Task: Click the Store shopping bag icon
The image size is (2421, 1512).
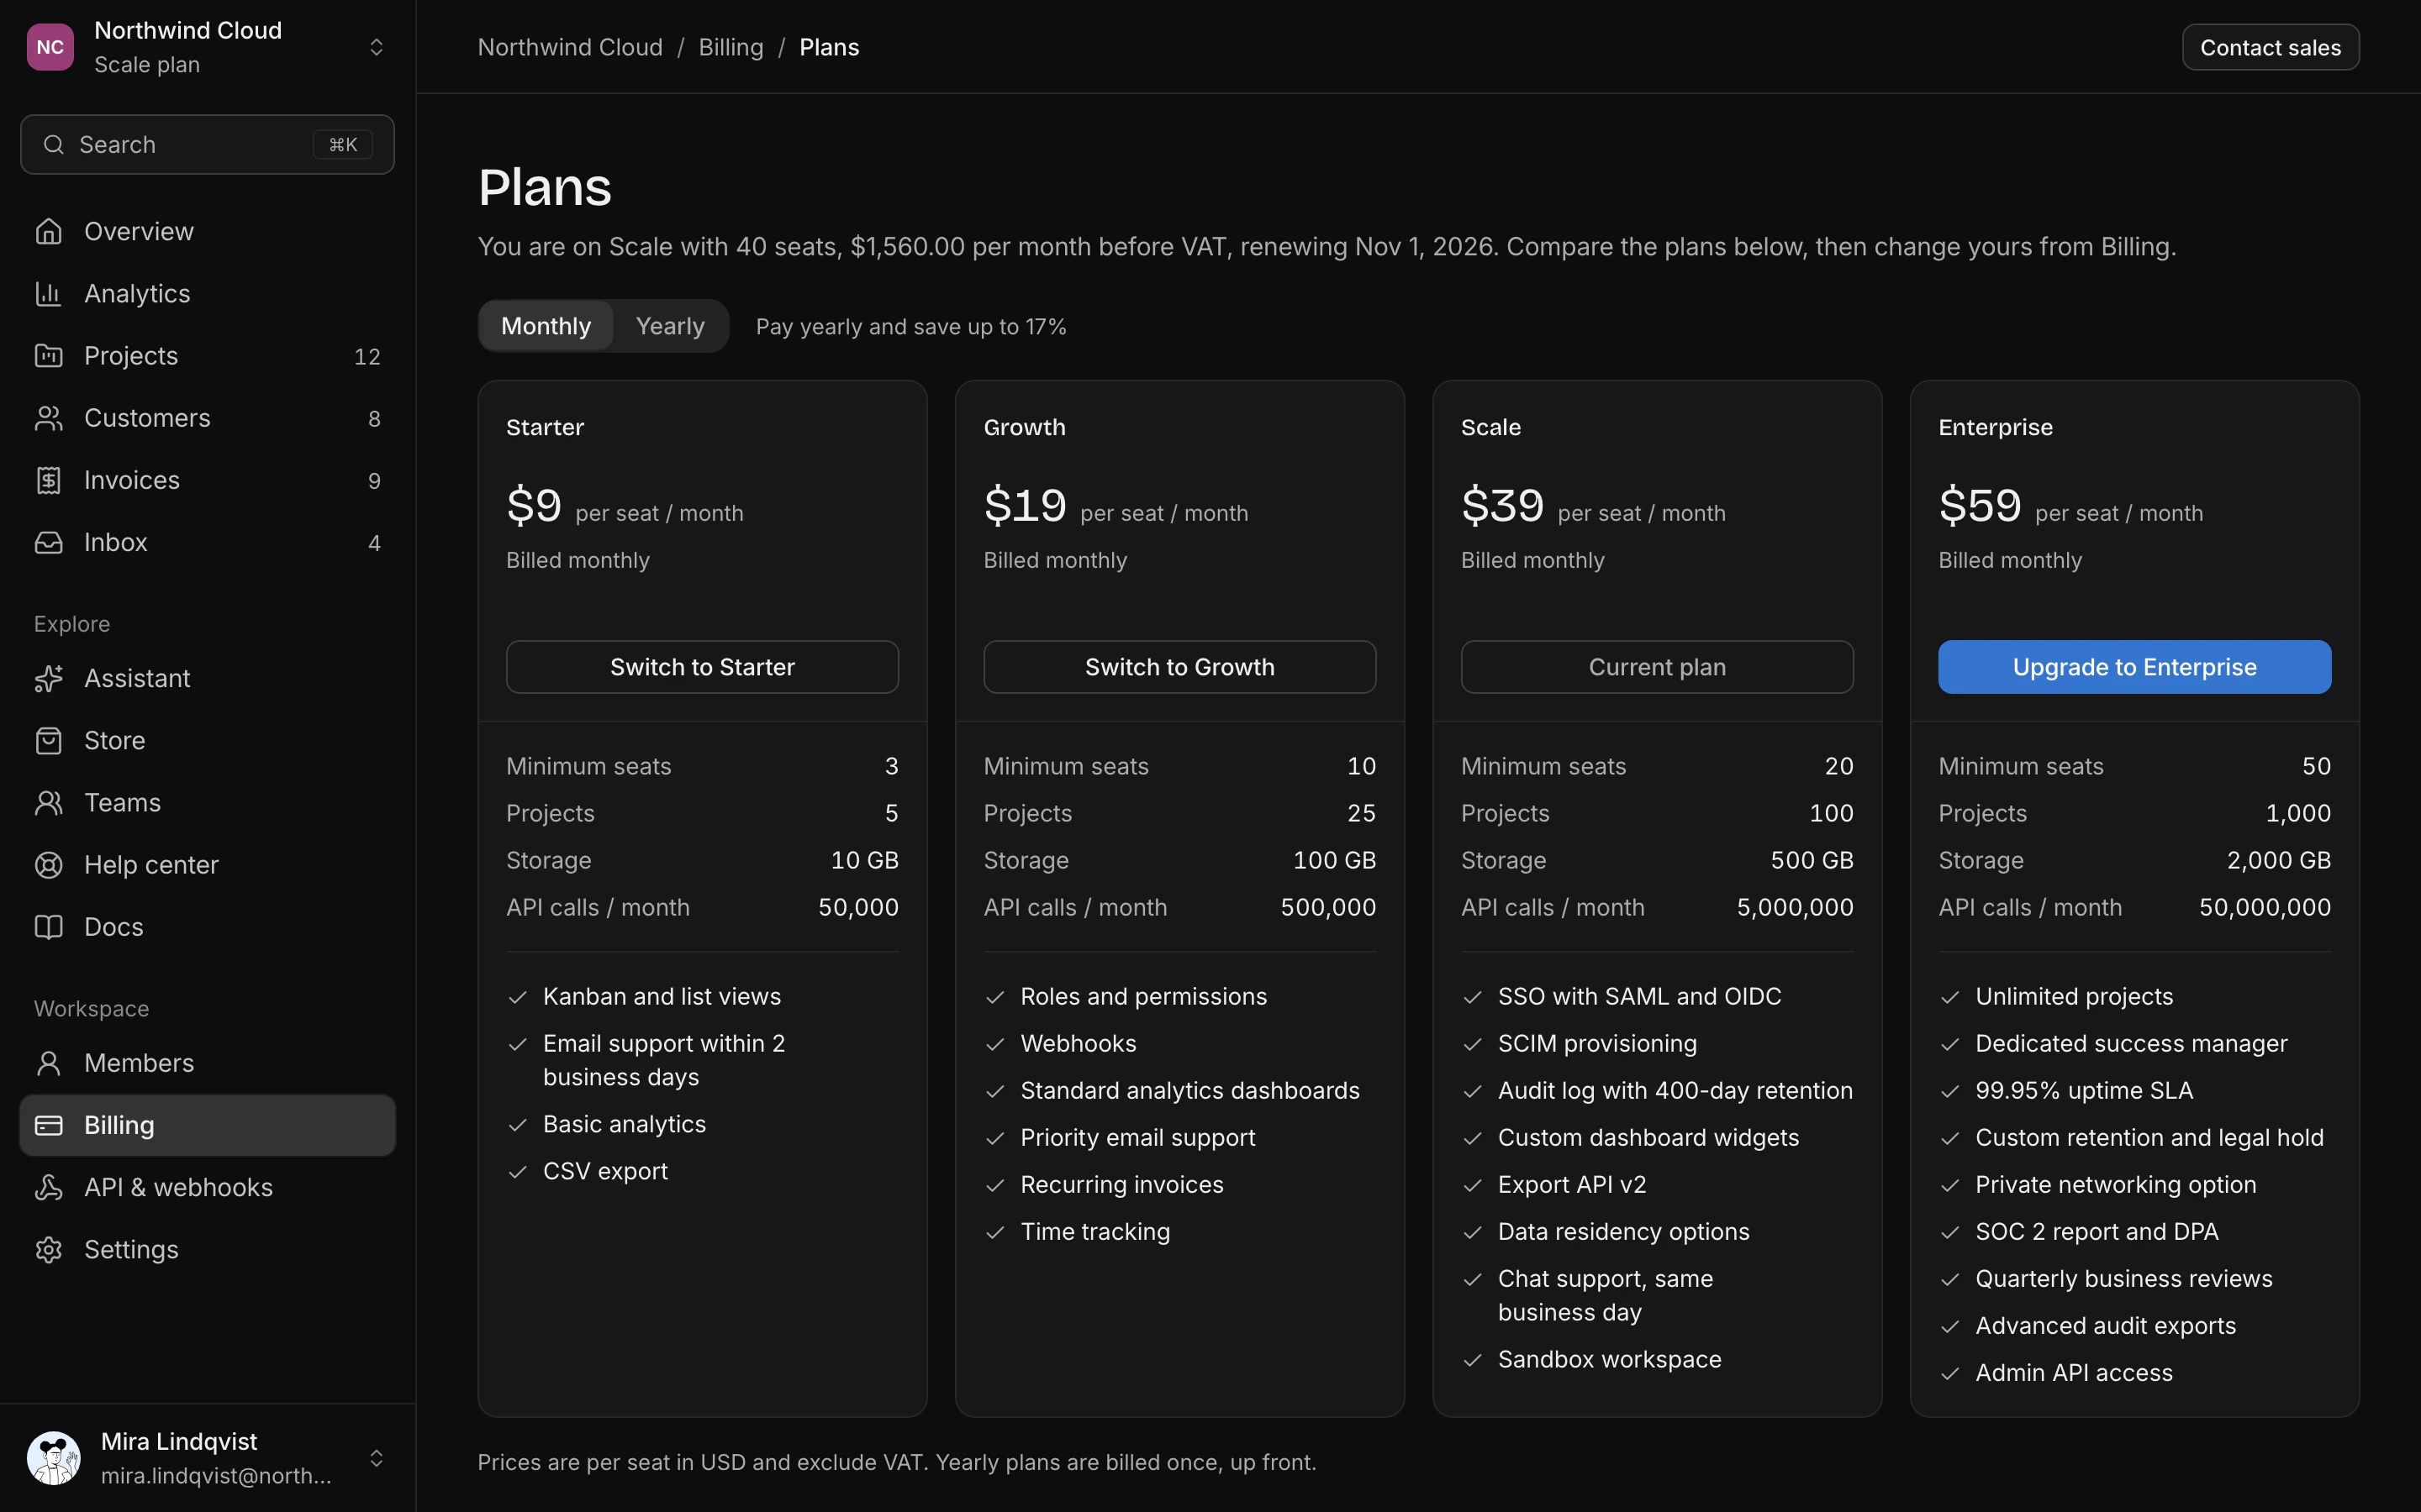Action: 49,740
